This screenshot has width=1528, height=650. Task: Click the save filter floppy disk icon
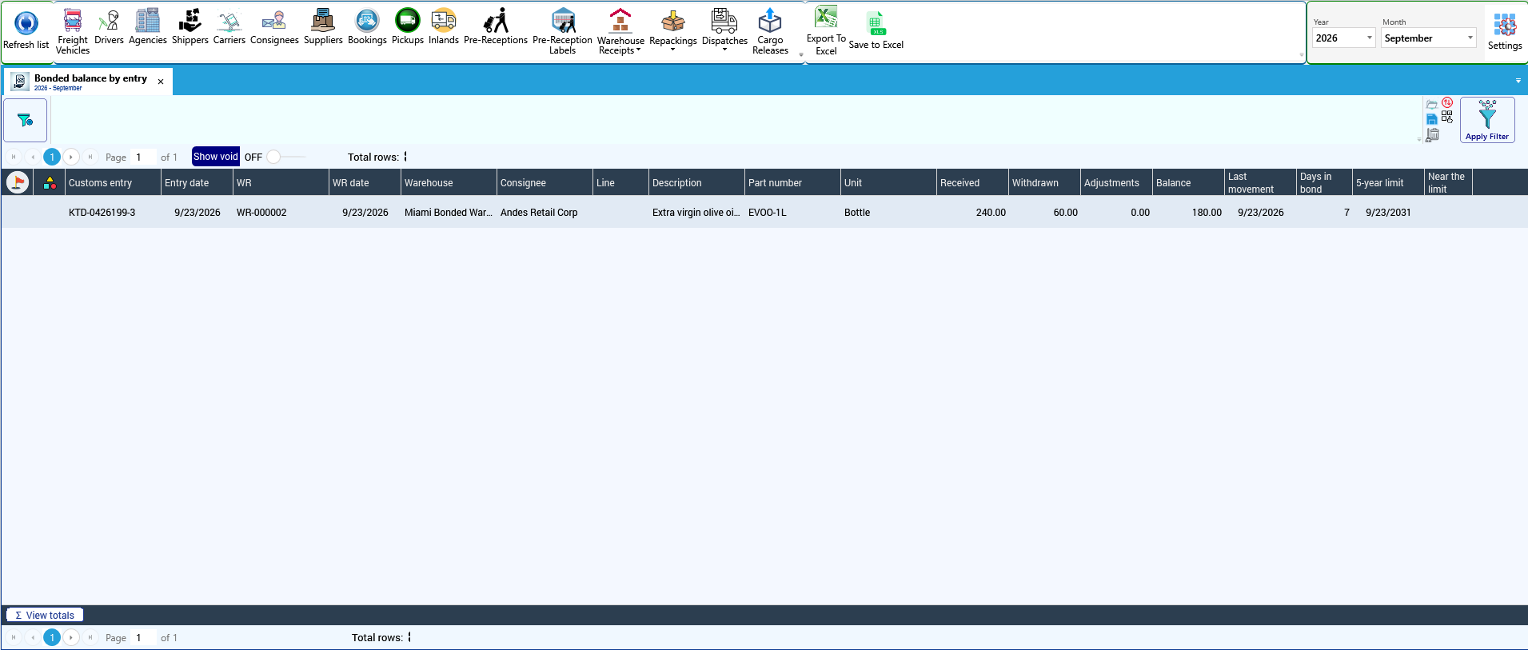coord(1432,119)
